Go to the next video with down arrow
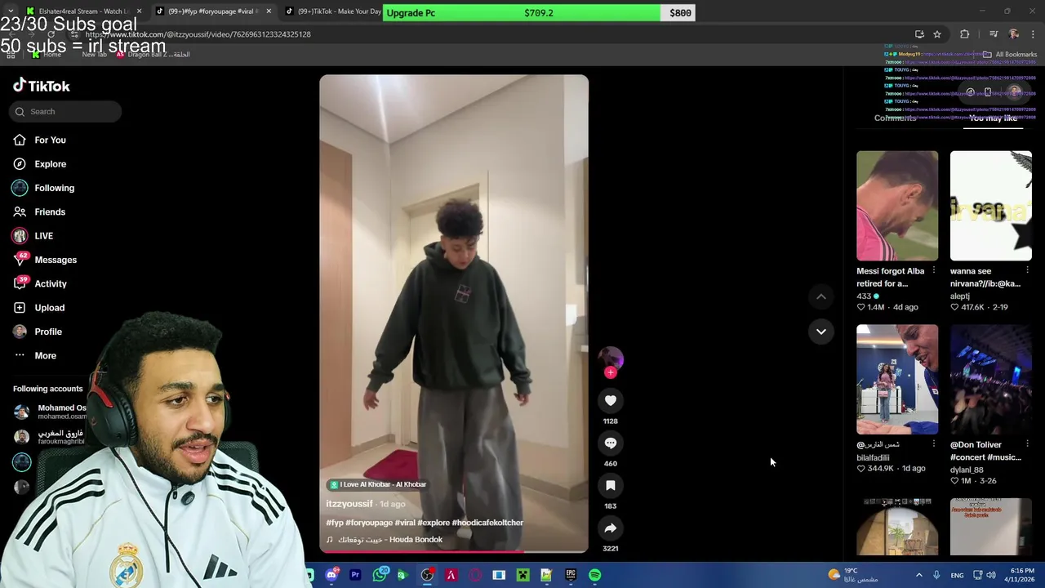The height and width of the screenshot is (588, 1045). tap(821, 331)
